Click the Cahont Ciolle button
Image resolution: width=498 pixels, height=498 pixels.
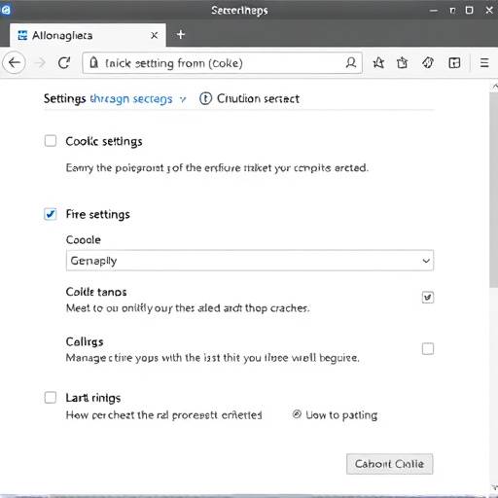(x=389, y=464)
